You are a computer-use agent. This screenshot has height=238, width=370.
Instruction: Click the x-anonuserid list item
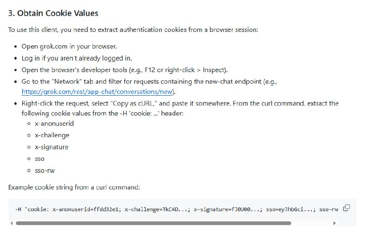54,123
